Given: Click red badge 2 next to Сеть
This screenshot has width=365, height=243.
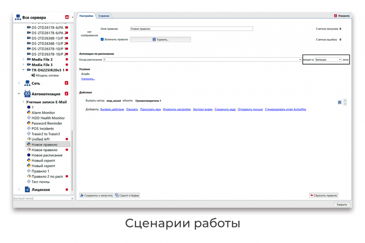Looking at the screenshot, I should pyautogui.click(x=66, y=83).
